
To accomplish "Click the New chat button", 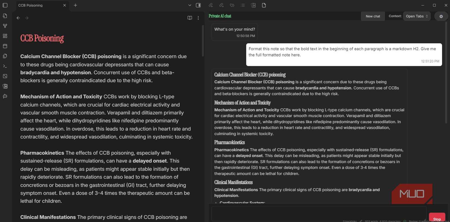I will [x=373, y=16].
